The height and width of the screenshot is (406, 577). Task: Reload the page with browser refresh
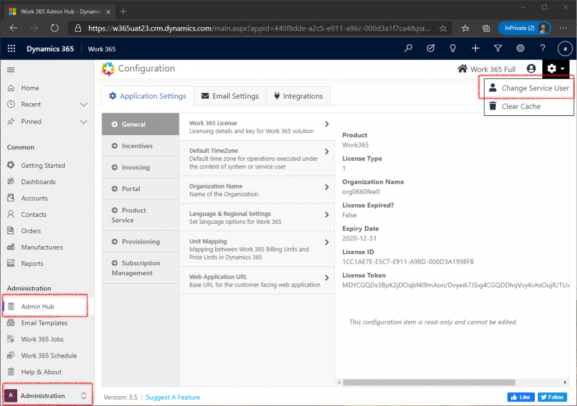pyautogui.click(x=54, y=28)
